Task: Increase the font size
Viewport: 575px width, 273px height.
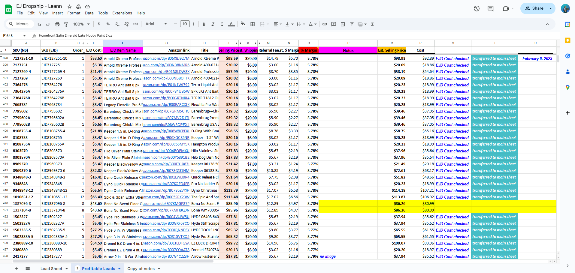Action: [194, 24]
